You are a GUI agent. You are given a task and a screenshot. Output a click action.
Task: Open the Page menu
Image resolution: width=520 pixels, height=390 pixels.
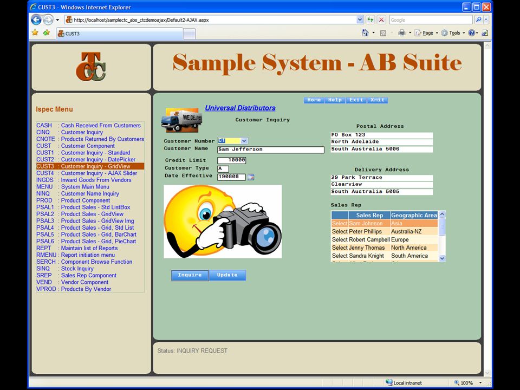426,33
